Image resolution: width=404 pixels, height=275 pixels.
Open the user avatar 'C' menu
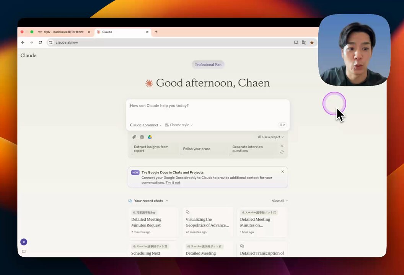click(24, 242)
